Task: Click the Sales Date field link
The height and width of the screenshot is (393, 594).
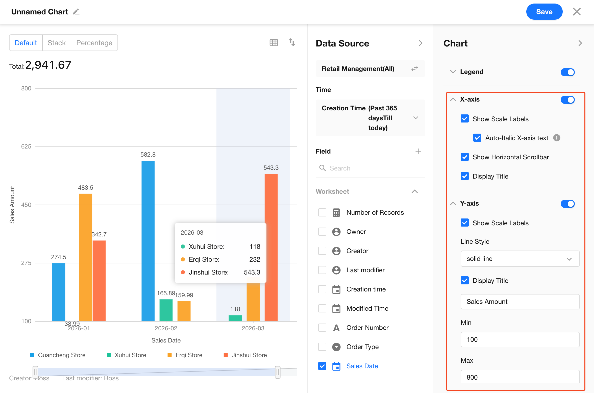Action: tap(362, 366)
